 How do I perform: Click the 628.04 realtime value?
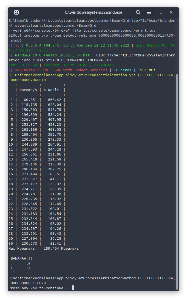pyautogui.click(x=55, y=105)
